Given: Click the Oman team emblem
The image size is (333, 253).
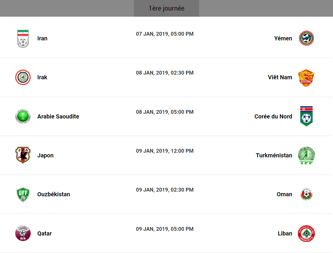Looking at the screenshot, I should [306, 194].
